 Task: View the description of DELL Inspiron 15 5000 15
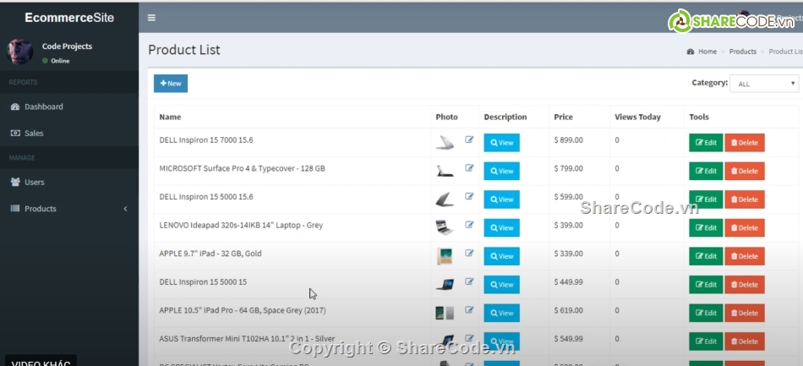pyautogui.click(x=501, y=285)
